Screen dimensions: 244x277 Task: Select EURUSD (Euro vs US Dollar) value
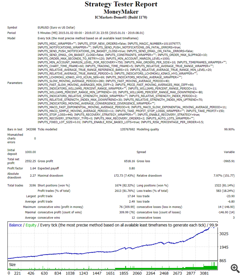56,28
